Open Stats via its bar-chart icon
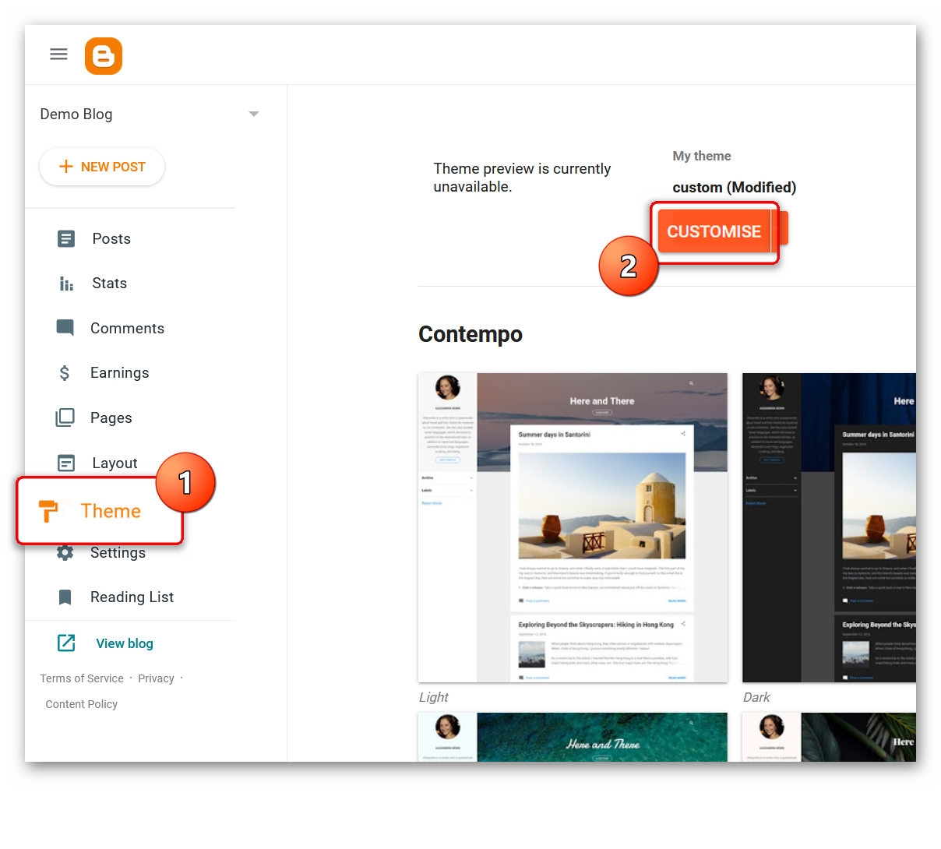The image size is (941, 849). point(65,283)
